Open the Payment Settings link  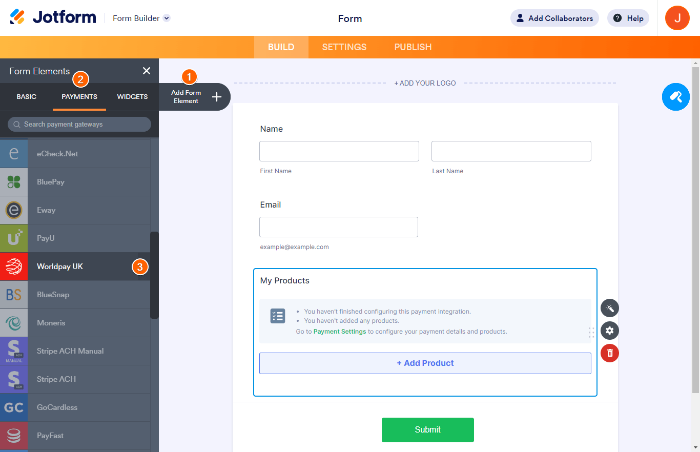[x=340, y=332]
